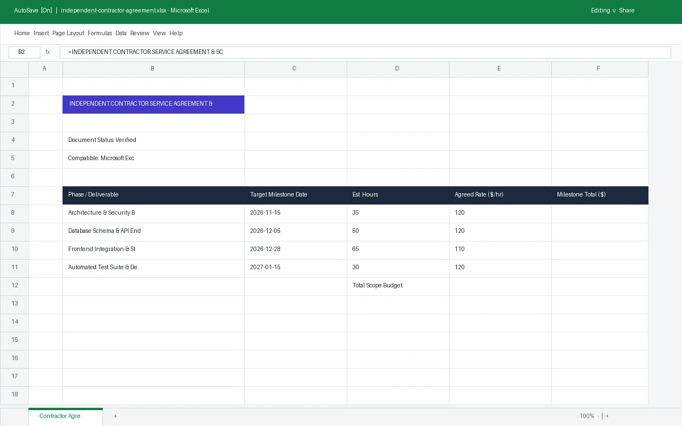682x426 pixels.
Task: Add a new sheet with plus icon
Action: point(115,416)
